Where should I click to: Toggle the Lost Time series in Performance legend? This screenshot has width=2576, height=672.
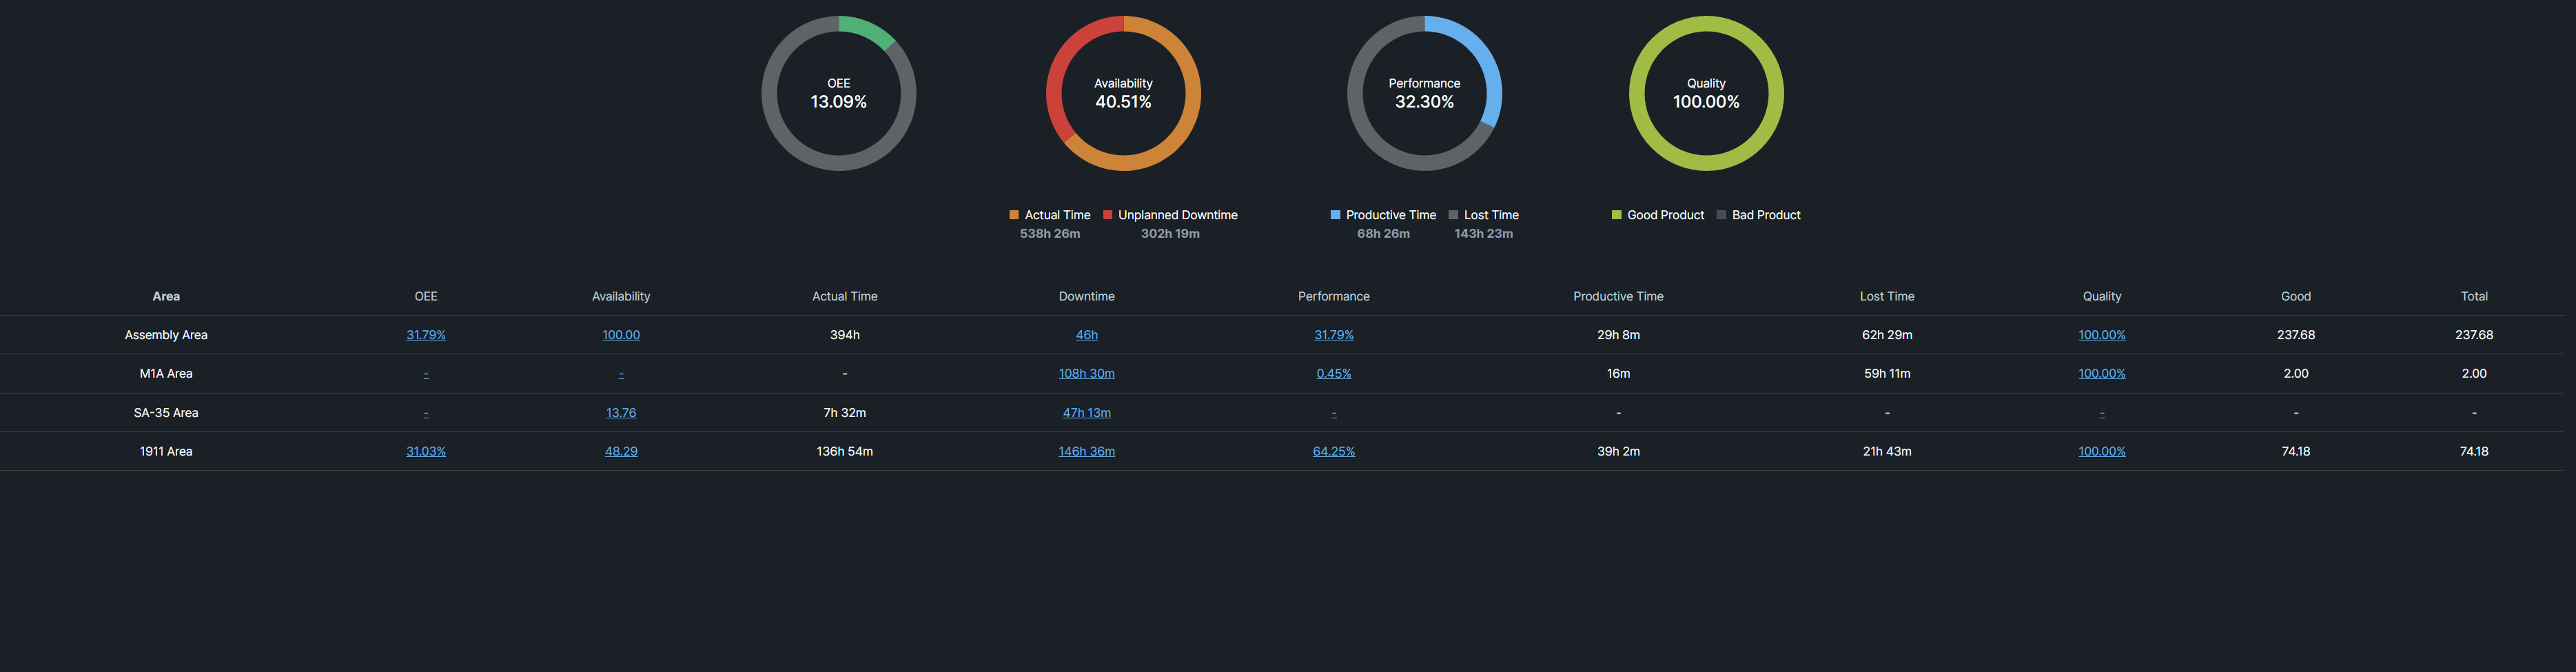pyautogui.click(x=1491, y=214)
